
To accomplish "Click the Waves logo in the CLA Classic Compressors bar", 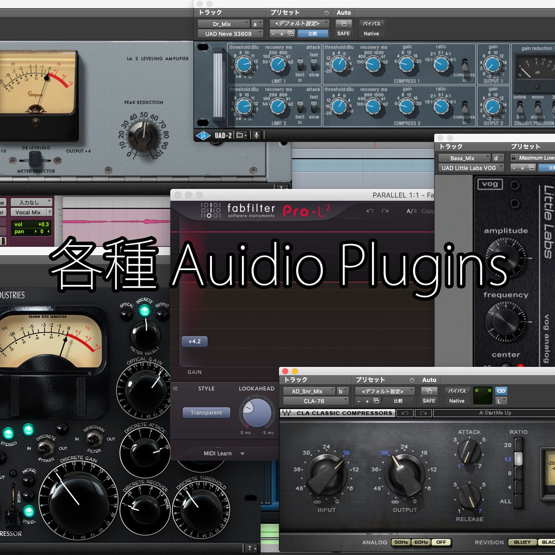I will tap(287, 413).
